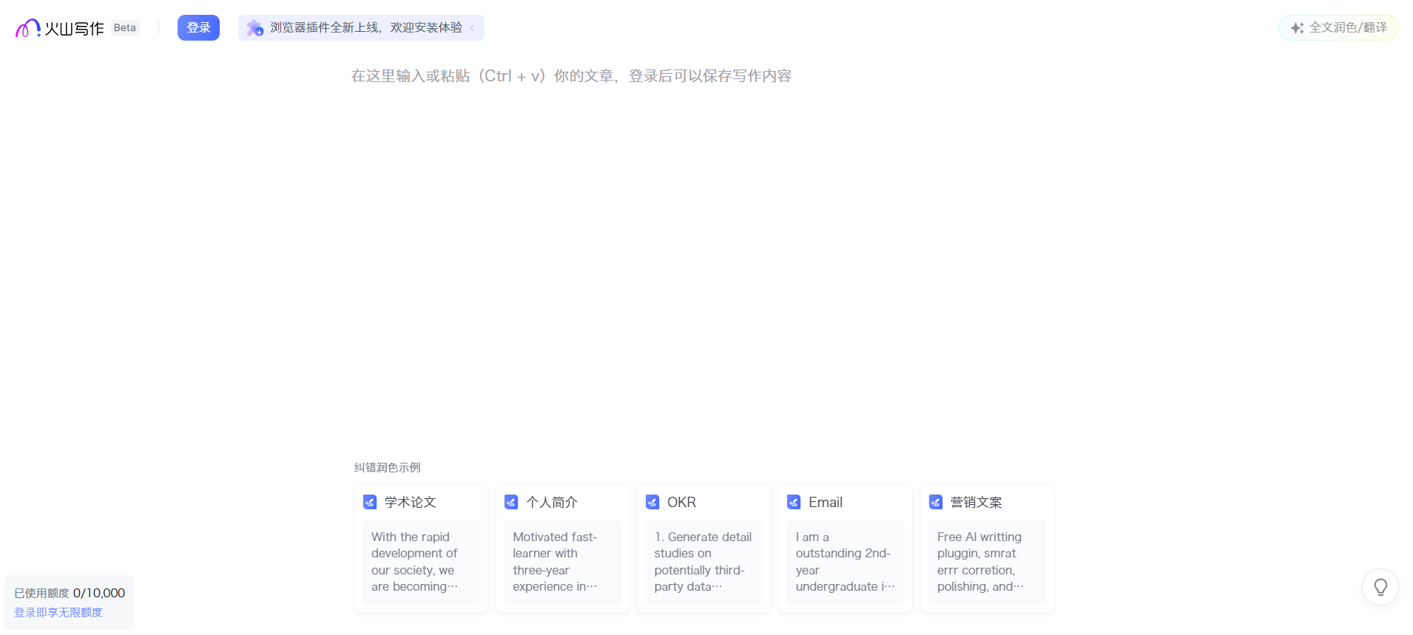The height and width of the screenshot is (635, 1413).
Task: Click the Email card icon
Action: point(794,503)
